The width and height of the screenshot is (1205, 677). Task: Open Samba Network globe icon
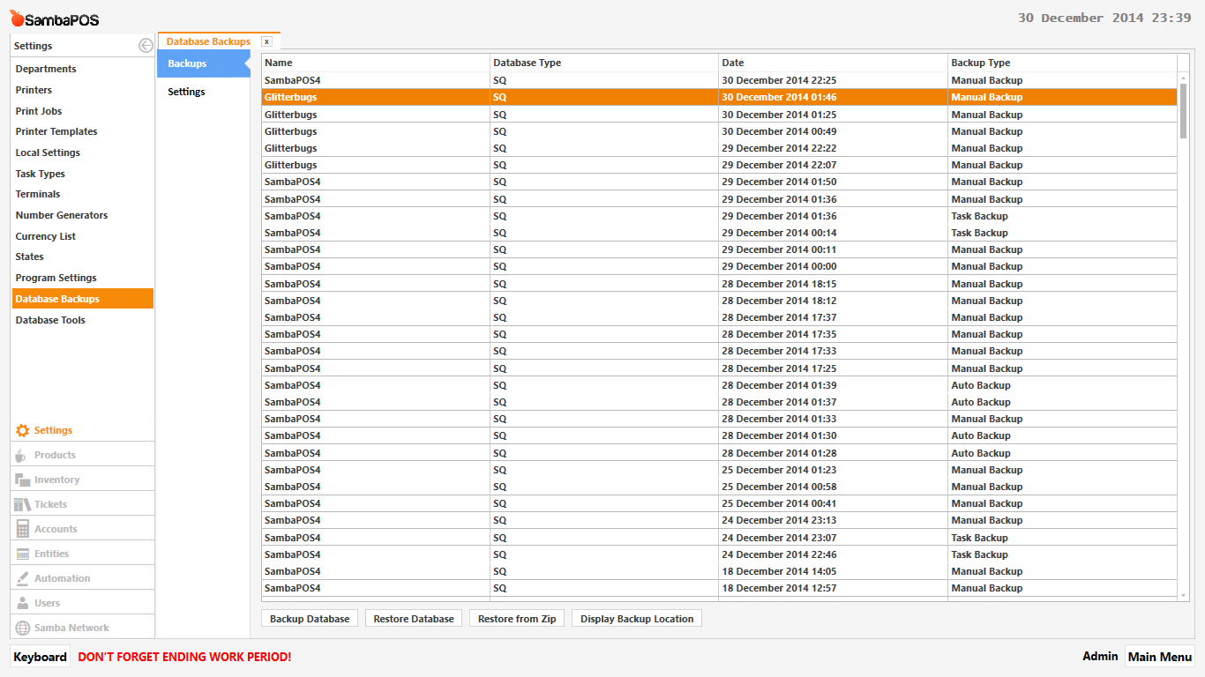tap(23, 629)
